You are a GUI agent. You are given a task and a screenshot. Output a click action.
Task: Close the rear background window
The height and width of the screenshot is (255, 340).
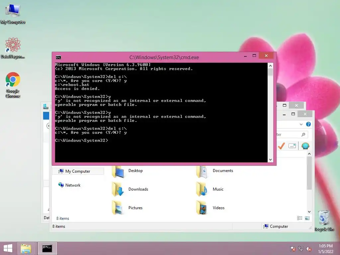pyautogui.click(x=297, y=105)
